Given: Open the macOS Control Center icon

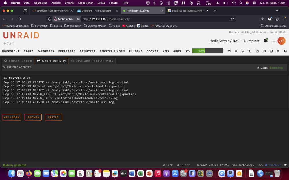Looking at the screenshot, I should 254,3.
